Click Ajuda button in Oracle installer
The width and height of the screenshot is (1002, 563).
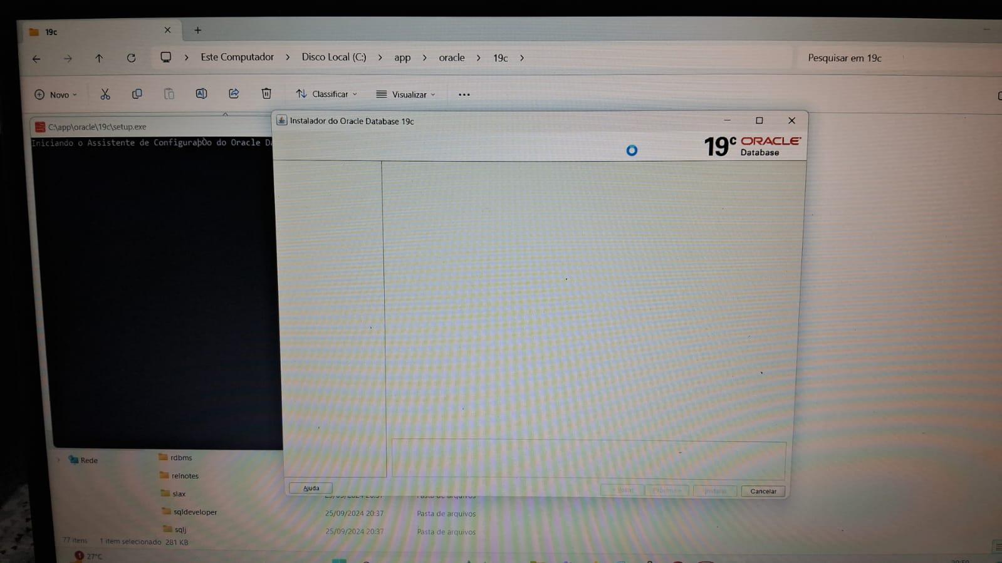point(311,488)
